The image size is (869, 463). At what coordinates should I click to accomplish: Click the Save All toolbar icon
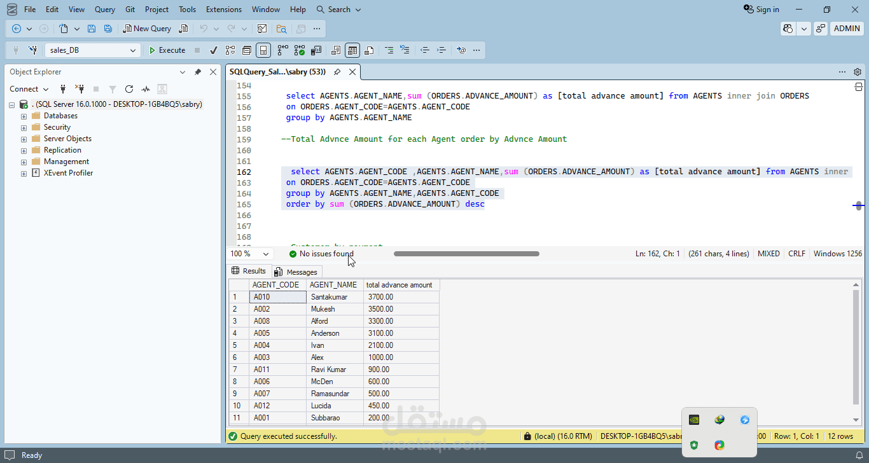click(x=108, y=29)
